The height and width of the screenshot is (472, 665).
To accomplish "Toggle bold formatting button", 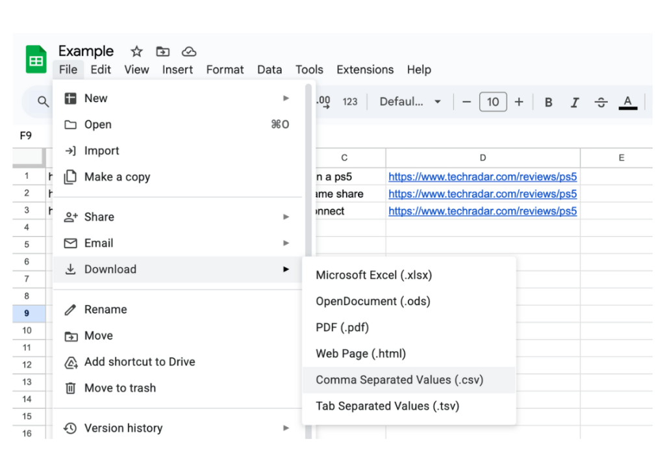I will (x=548, y=102).
